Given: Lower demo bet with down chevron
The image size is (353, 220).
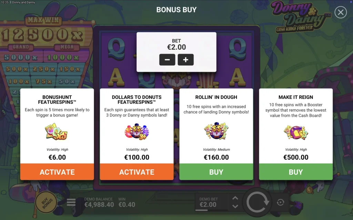Looking at the screenshot, I should point(235,206).
